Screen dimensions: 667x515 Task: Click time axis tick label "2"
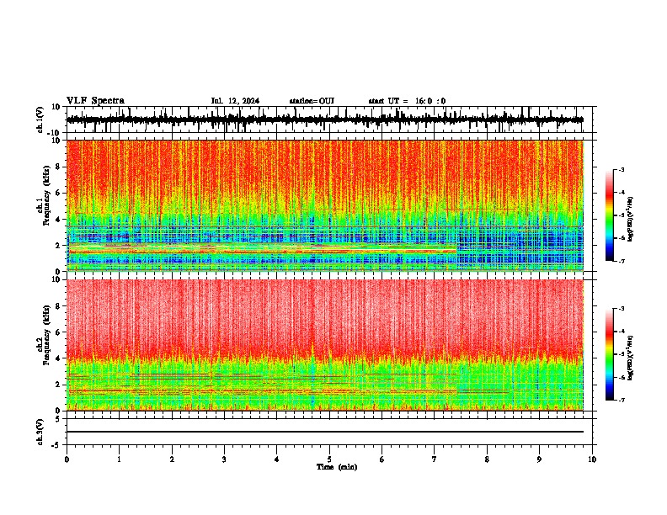pyautogui.click(x=172, y=459)
